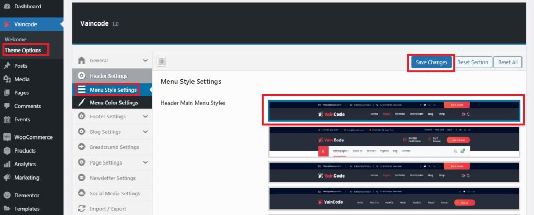Viewport: 534px width, 215px height.
Task: Click the Media icon in admin sidebar
Action: [x=7, y=80]
